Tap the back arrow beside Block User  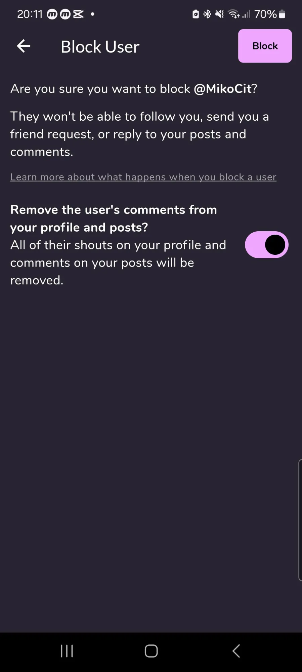coord(24,46)
